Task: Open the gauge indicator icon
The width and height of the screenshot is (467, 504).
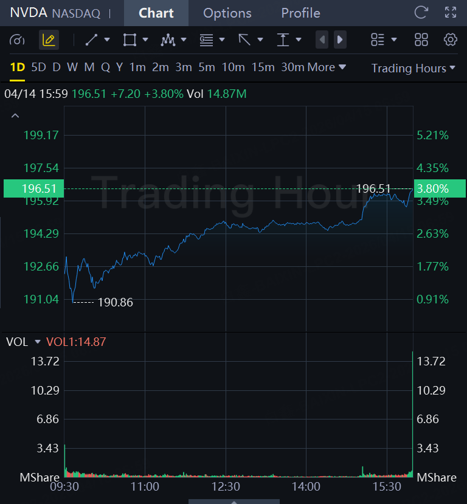Action: point(17,40)
